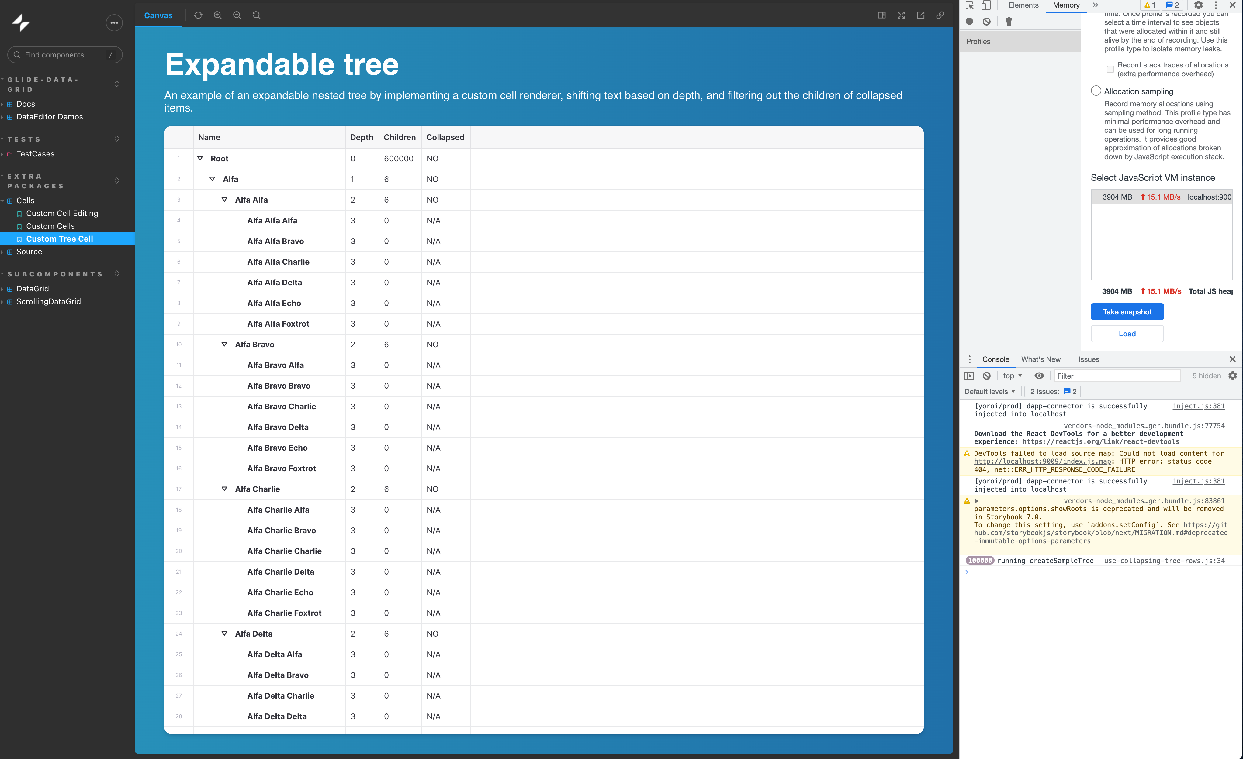The image size is (1243, 759).
Task: Collapse the Alfa Bravo tree node
Action: point(224,344)
